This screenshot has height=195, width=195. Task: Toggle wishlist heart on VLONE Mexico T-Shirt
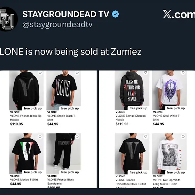point(40,137)
